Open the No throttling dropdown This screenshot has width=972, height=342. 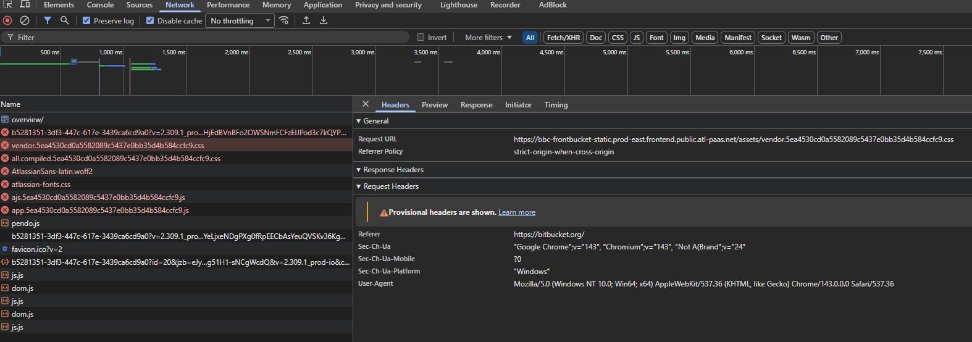click(240, 20)
